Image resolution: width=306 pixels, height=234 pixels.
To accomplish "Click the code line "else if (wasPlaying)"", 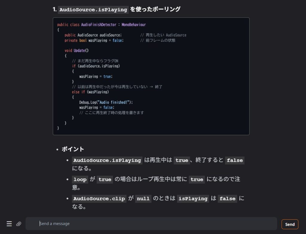I will click(90, 92).
